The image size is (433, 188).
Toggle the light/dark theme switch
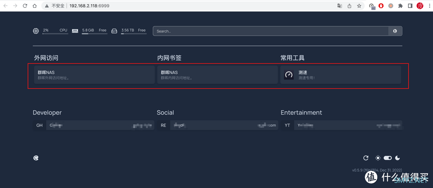(388, 158)
